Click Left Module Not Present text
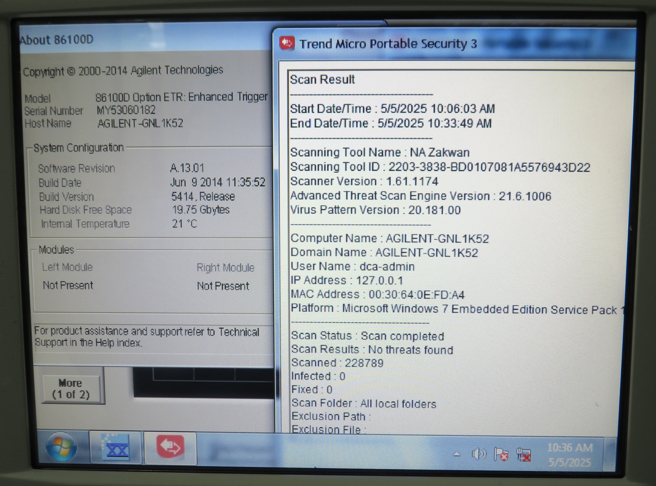 point(68,285)
